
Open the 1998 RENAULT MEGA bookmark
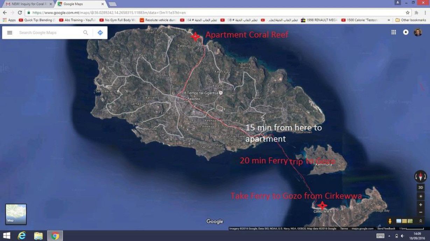tap(319, 20)
